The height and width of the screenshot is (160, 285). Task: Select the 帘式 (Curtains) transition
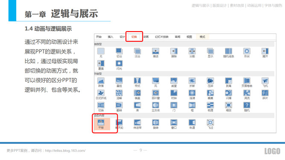click(137, 82)
